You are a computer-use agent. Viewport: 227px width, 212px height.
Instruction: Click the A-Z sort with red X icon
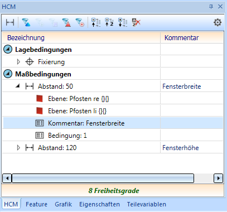pyautogui.click(x=136, y=22)
